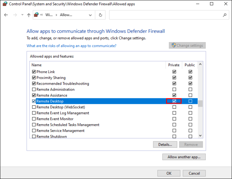
Task: Click the search magnifier icon
Action: (x=225, y=15)
